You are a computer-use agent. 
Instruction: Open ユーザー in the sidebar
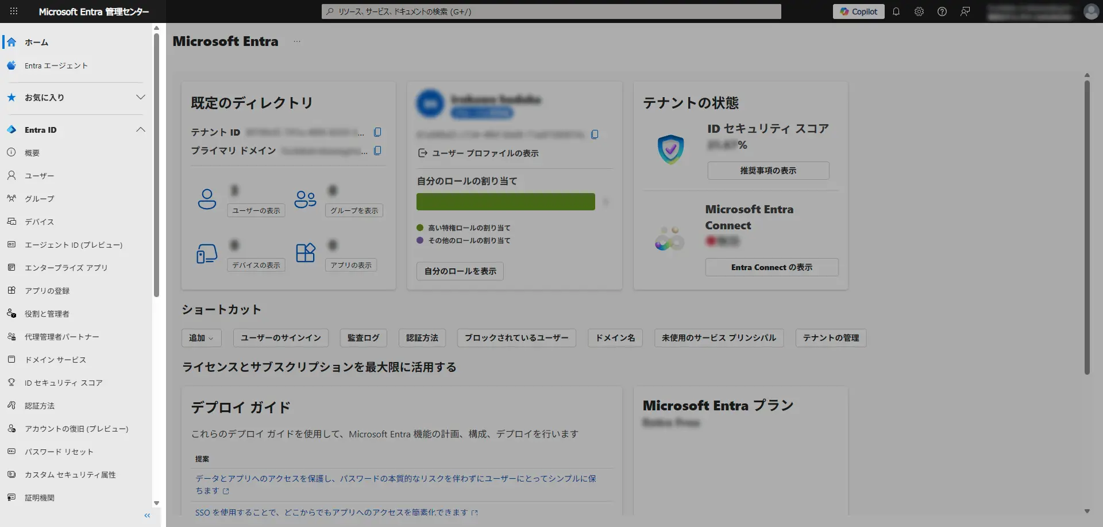pos(77,176)
